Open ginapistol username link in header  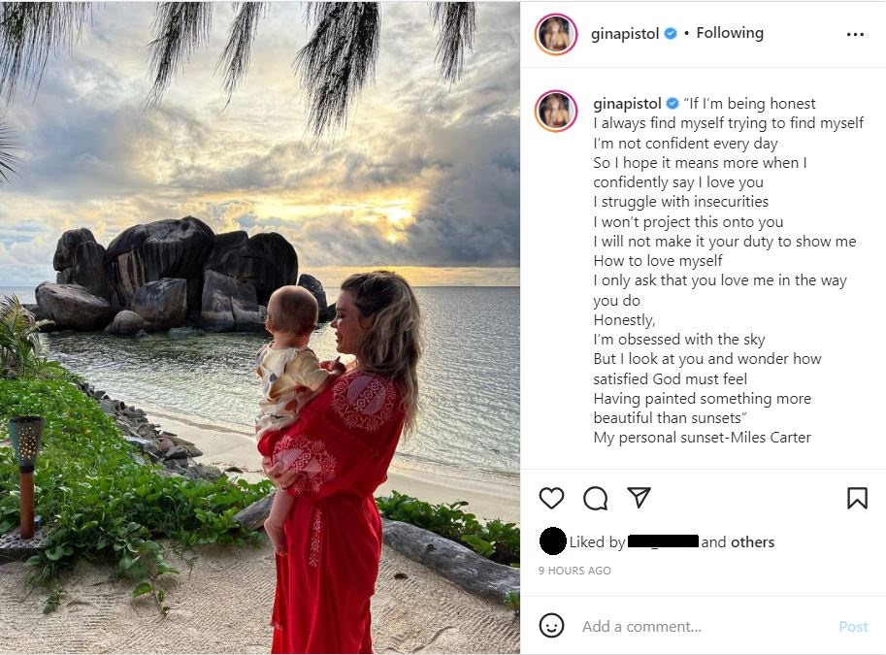[625, 34]
